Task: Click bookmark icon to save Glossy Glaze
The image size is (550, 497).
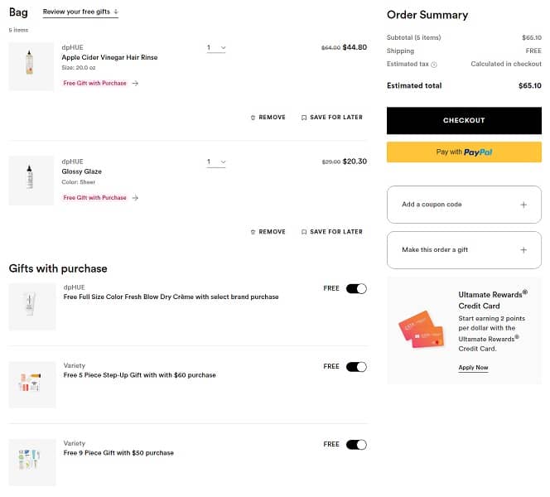Action: click(x=304, y=232)
